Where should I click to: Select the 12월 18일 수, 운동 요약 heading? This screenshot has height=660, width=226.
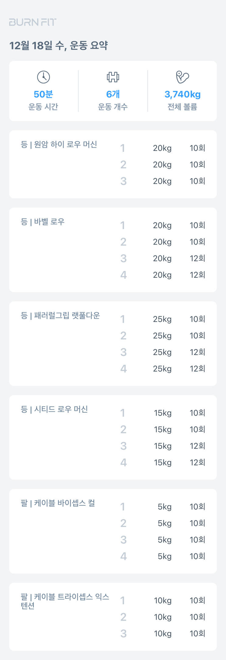coord(58,46)
